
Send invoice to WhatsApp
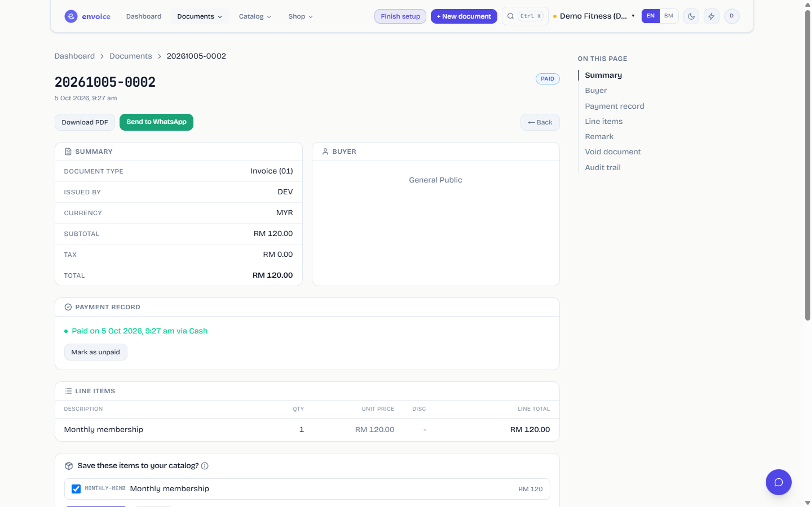pos(156,122)
